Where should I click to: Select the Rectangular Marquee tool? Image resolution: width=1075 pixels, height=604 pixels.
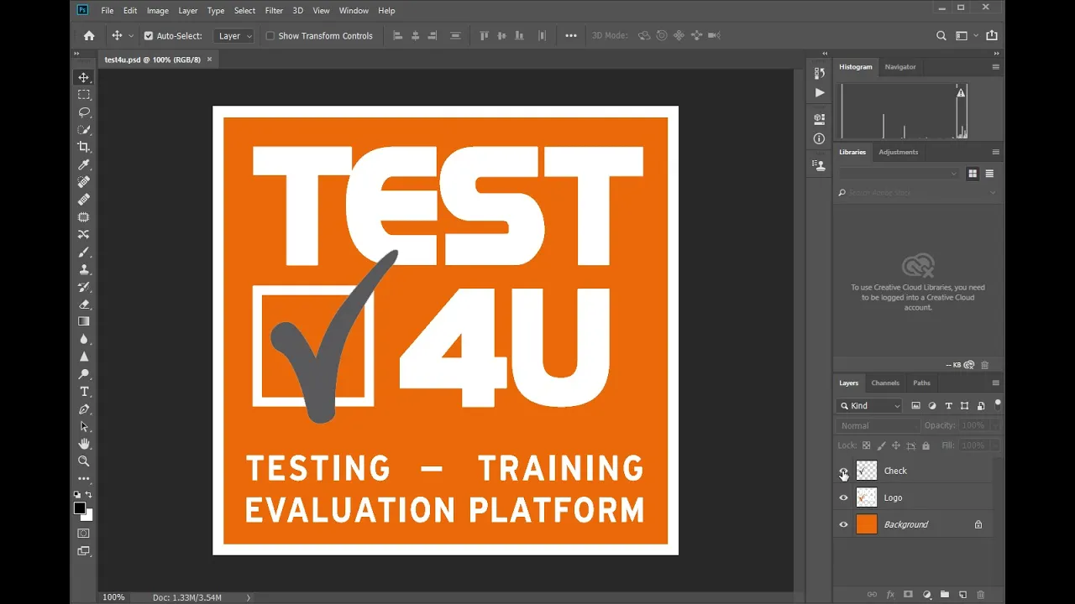click(x=84, y=95)
